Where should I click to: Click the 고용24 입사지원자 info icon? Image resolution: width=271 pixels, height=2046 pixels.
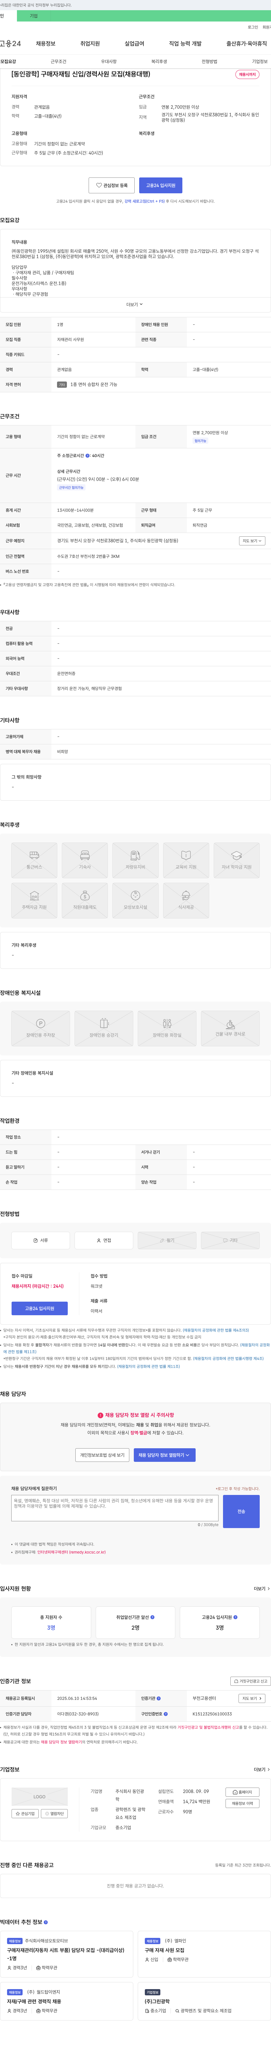(236, 1617)
